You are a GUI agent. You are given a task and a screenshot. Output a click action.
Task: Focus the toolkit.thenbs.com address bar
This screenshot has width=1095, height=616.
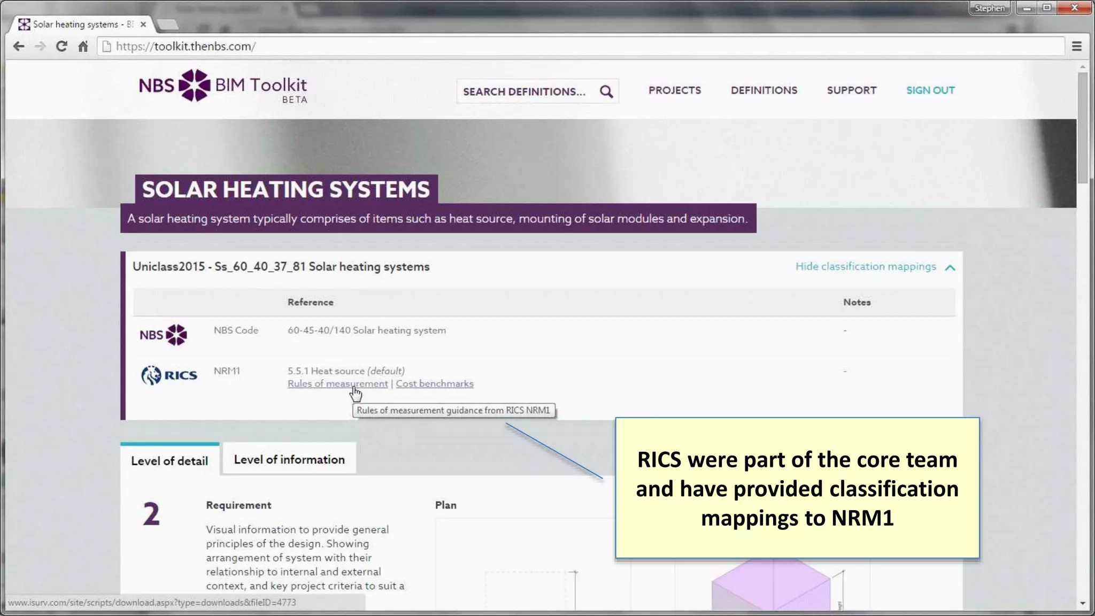[580, 47]
